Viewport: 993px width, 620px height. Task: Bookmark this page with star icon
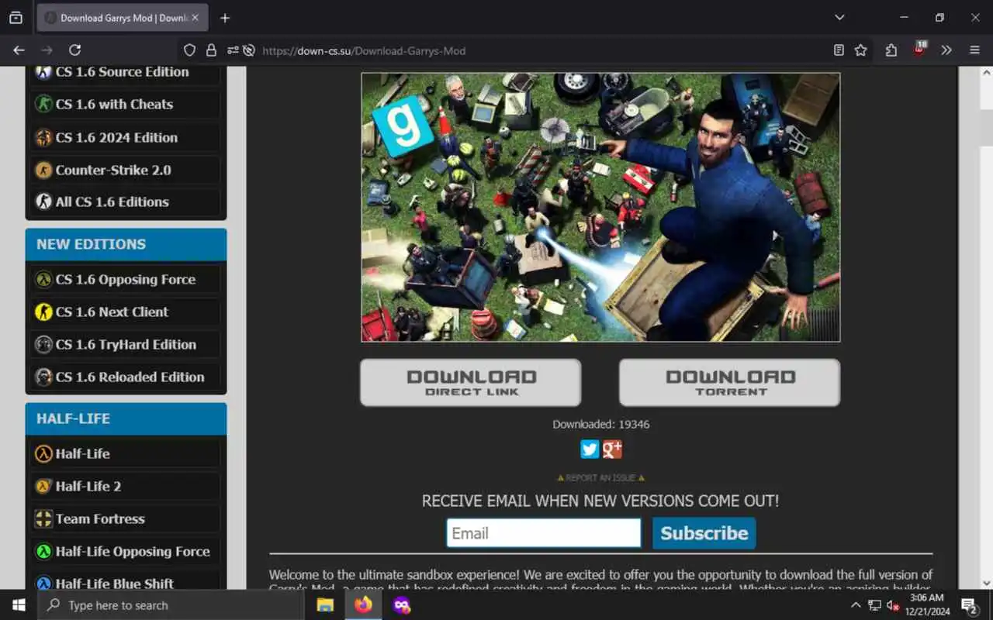[860, 50]
